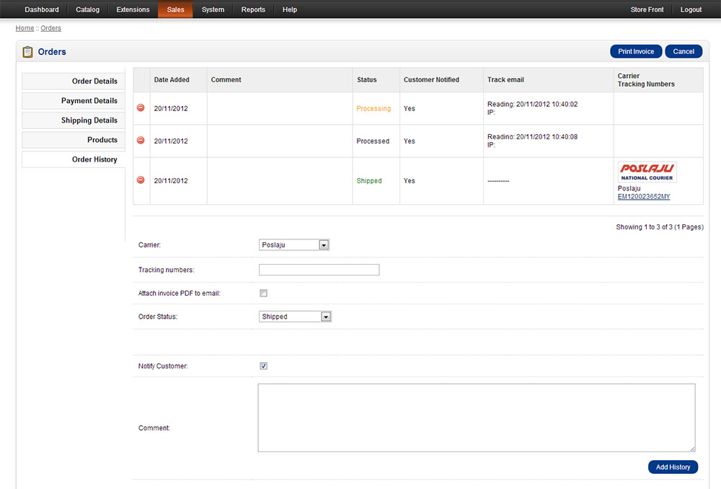Click the Processed status text
Image resolution: width=721 pixels, height=489 pixels.
coord(373,141)
